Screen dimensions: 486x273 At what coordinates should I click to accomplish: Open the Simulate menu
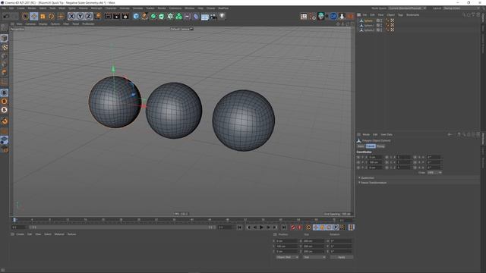point(137,8)
